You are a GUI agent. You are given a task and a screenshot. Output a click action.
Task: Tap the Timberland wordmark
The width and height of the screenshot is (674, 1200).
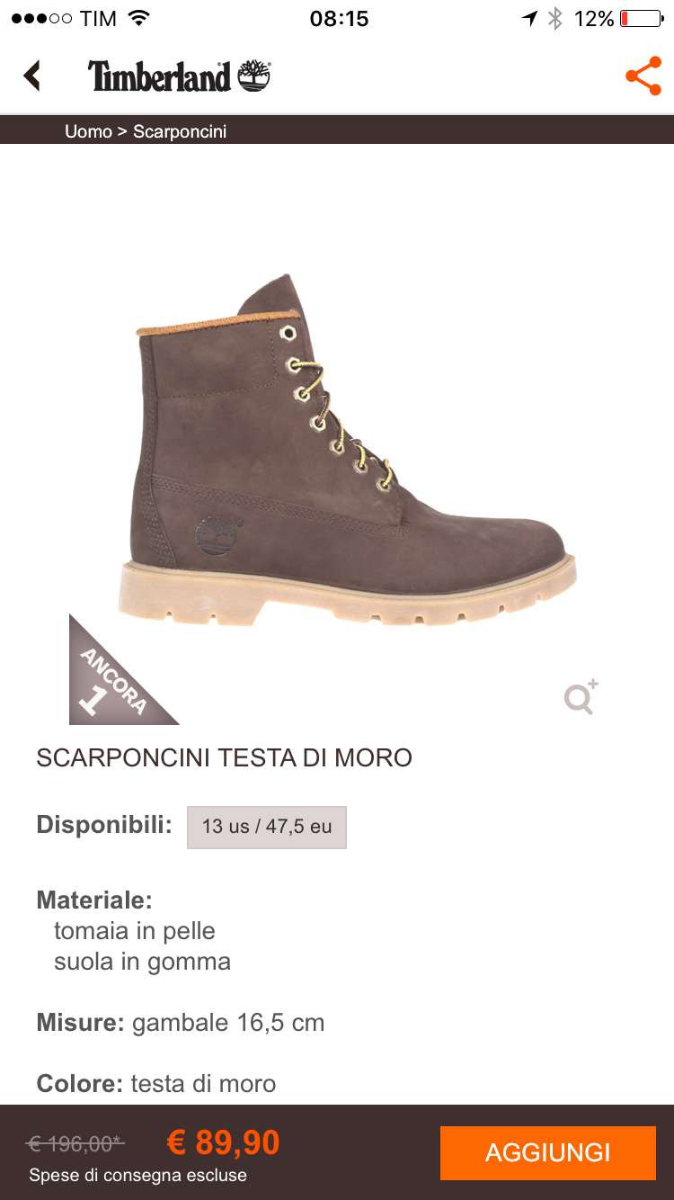[x=160, y=76]
